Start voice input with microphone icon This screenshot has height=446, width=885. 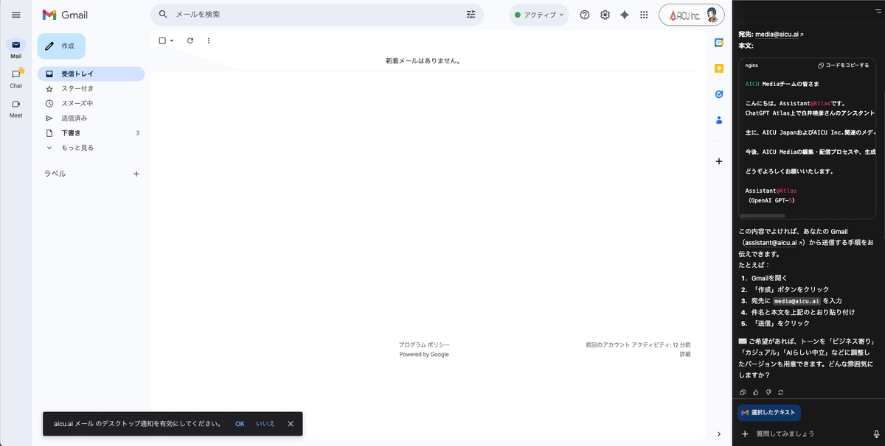[x=876, y=434]
